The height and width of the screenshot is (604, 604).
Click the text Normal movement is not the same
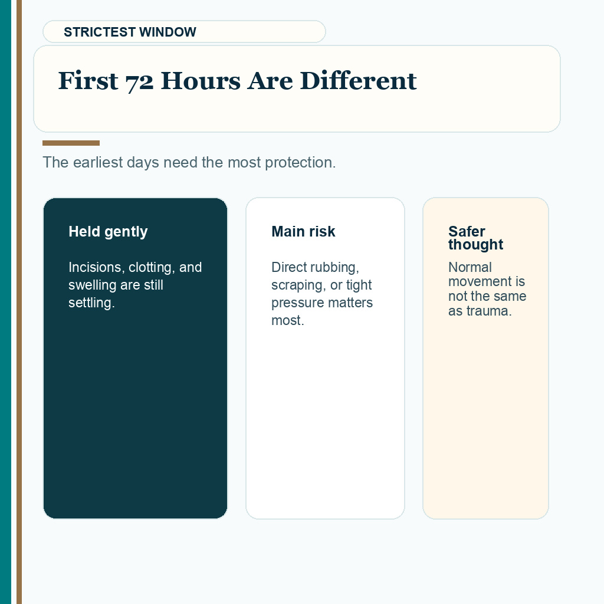487,289
